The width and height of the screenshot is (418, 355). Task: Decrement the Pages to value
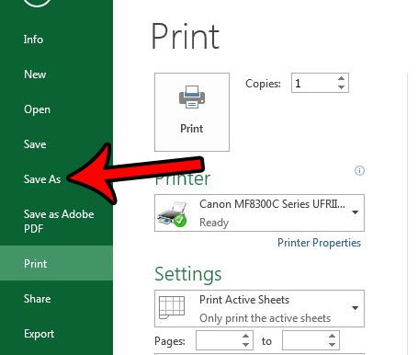[332, 345]
